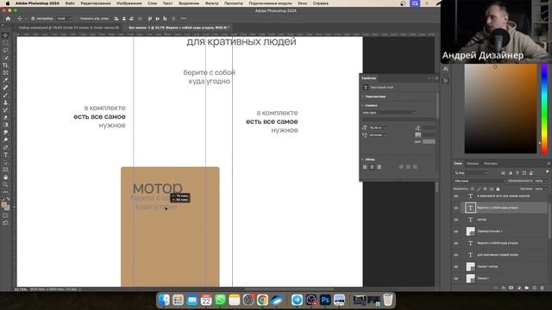
Task: Click the text color swatch in Properties
Action: (x=429, y=141)
